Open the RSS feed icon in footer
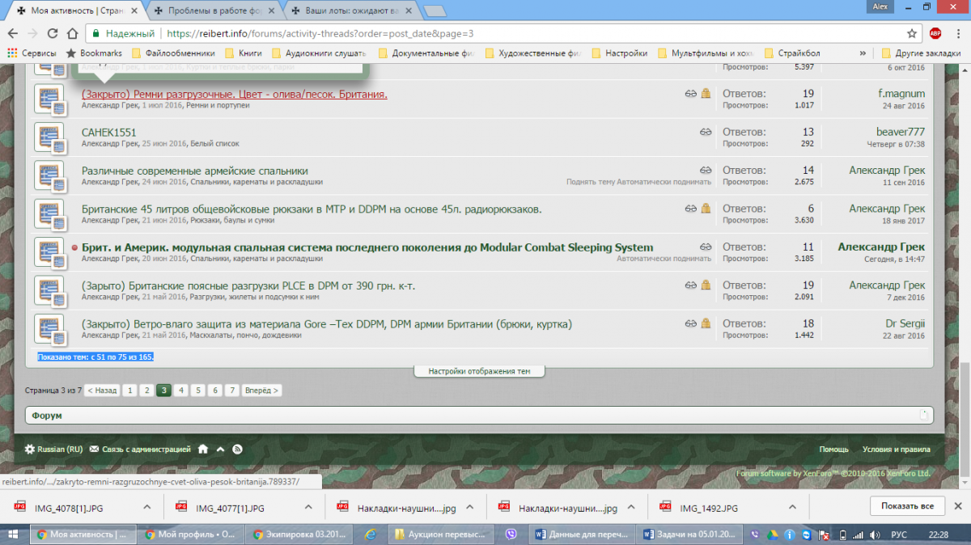971x545 pixels. coord(237,449)
